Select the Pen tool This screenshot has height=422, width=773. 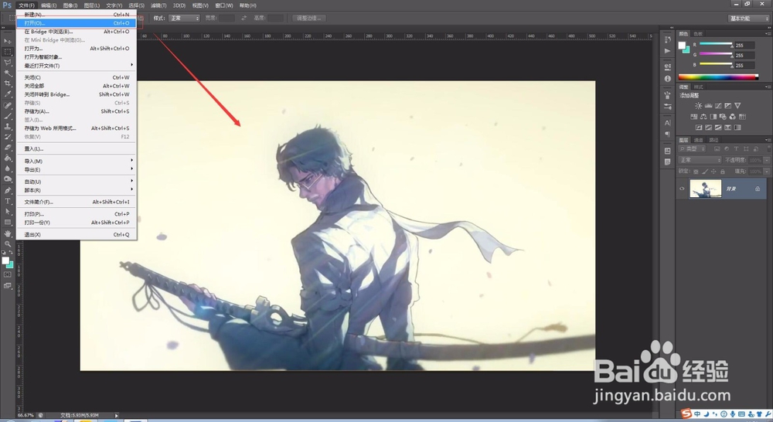pos(8,190)
